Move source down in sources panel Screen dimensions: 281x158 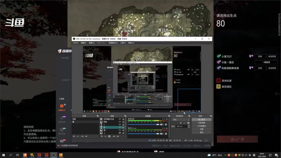(118, 136)
